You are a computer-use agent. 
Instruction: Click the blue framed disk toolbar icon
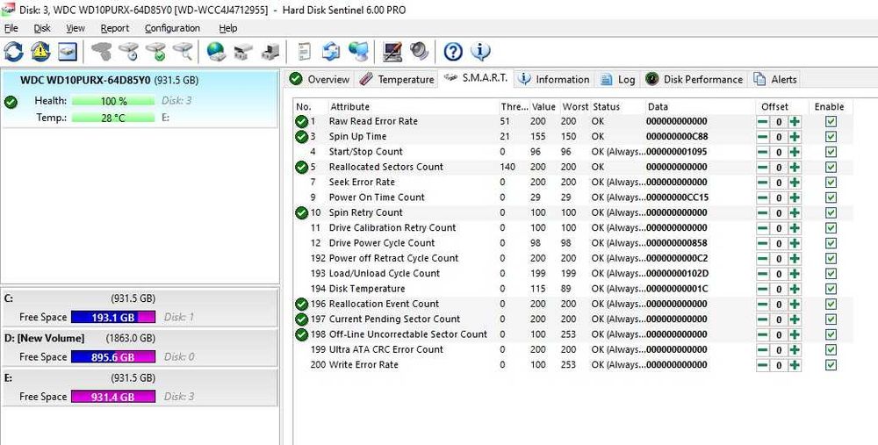(x=68, y=52)
